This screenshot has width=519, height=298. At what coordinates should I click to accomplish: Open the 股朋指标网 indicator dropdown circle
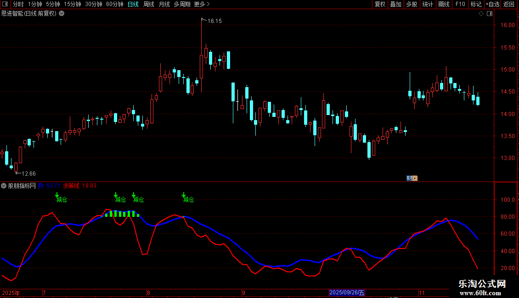click(4, 186)
